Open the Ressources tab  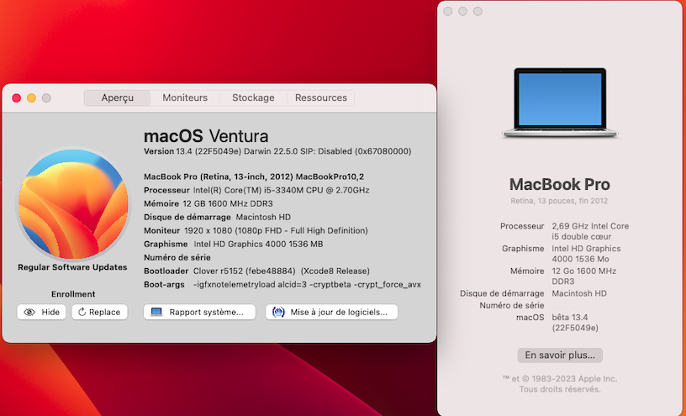320,97
